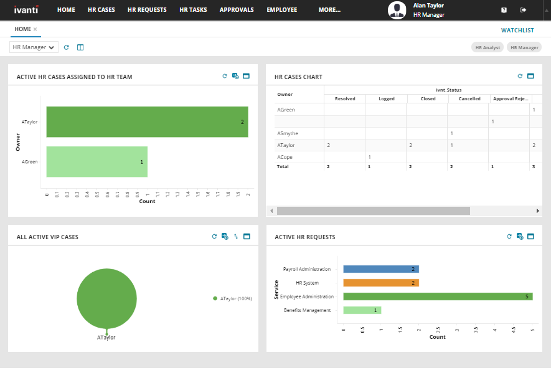This screenshot has width=551, height=370.
Task: Open the HR Manager dashboard dropdown
Action: pyautogui.click(x=34, y=47)
